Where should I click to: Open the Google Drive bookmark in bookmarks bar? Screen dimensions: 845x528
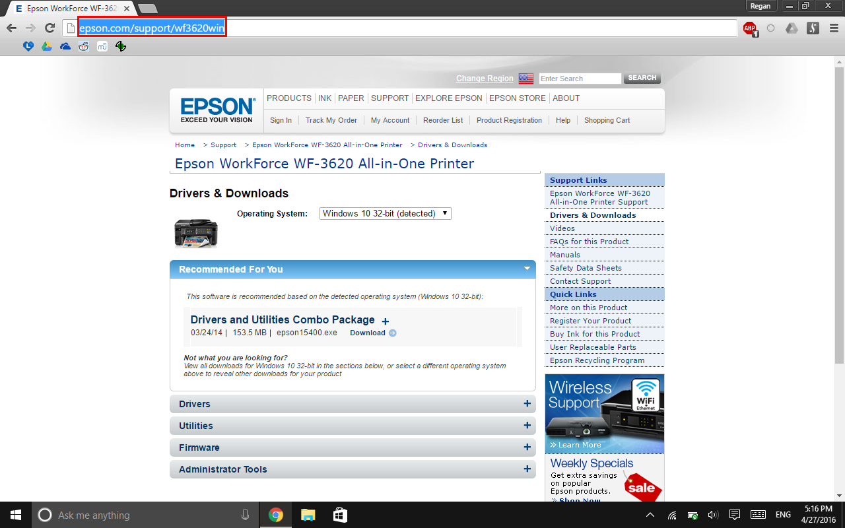(47, 46)
